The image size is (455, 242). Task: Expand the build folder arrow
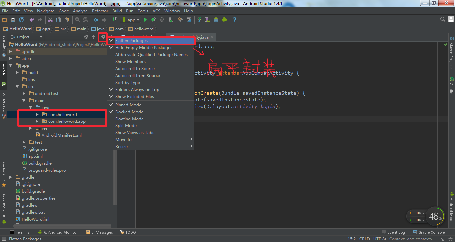point(17,73)
